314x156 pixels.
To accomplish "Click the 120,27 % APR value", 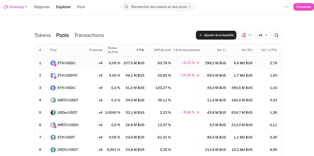I will tap(163, 88).
